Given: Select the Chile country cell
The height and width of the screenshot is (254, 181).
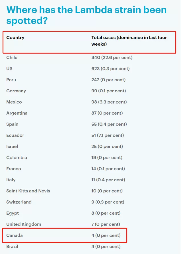Looking at the screenshot, I should (x=12, y=58).
